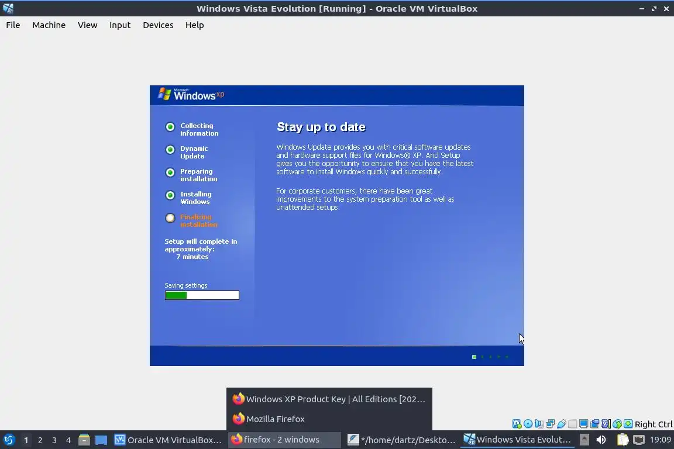Click the Collecting information step indicator
674x449 pixels.
coord(170,127)
